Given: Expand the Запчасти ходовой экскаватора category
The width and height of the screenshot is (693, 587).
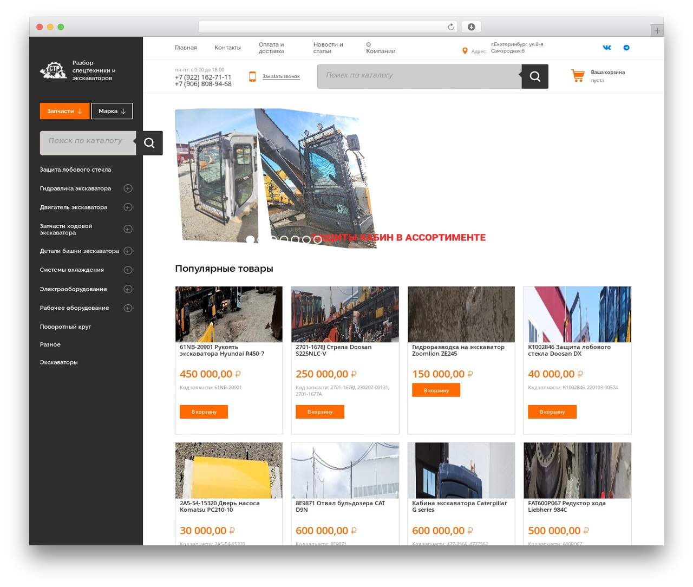Looking at the screenshot, I should pyautogui.click(x=128, y=229).
